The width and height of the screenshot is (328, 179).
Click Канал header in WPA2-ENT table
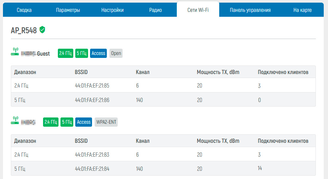tap(143, 141)
